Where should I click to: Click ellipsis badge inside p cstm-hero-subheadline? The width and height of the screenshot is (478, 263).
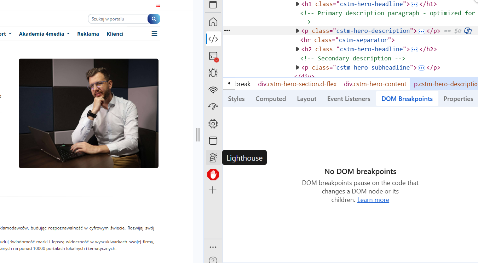click(421, 68)
